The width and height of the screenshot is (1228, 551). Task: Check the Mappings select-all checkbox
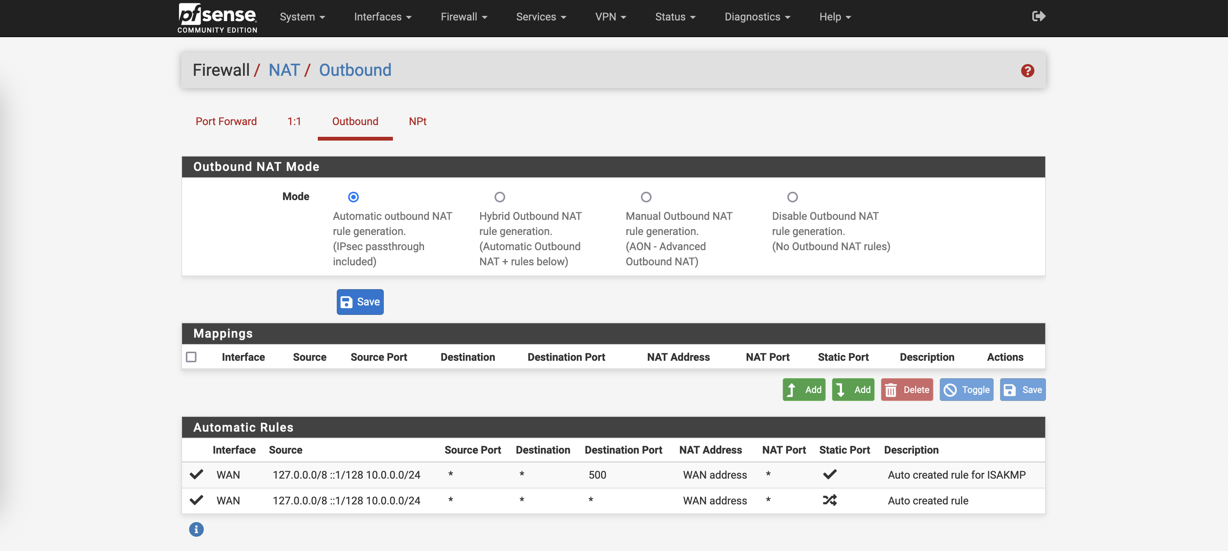pyautogui.click(x=191, y=357)
